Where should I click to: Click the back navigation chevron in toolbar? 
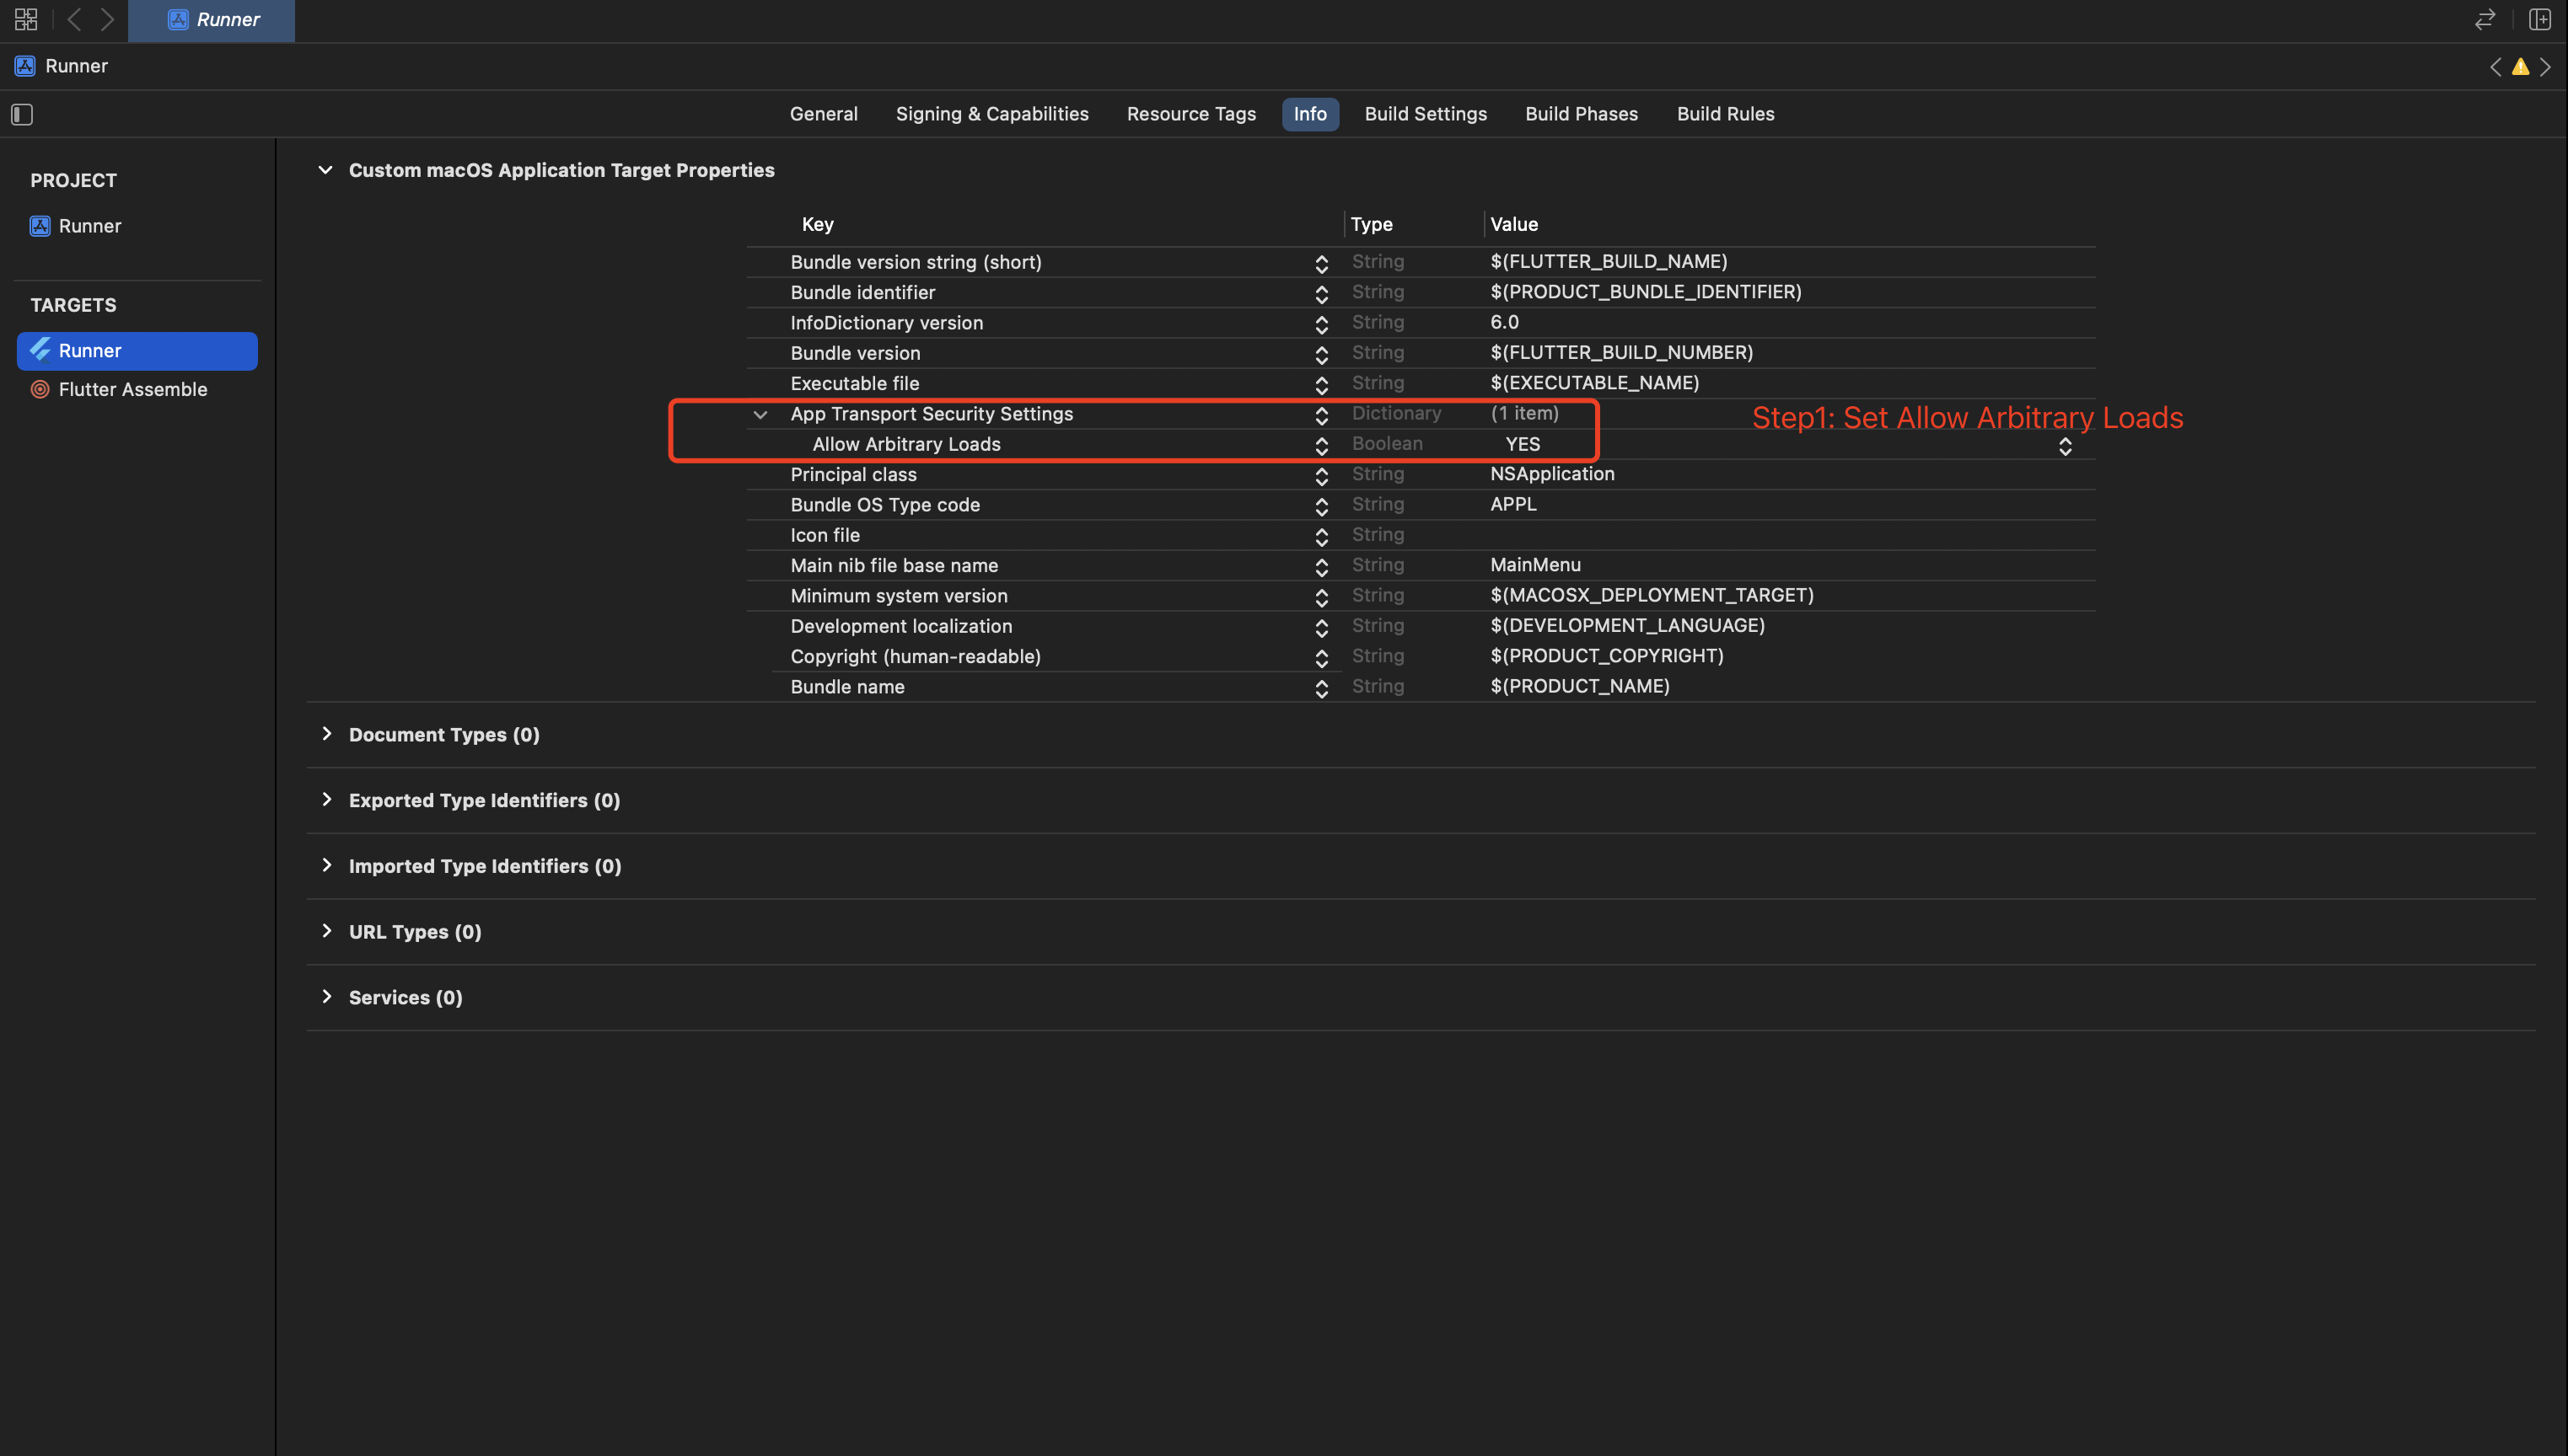74,19
